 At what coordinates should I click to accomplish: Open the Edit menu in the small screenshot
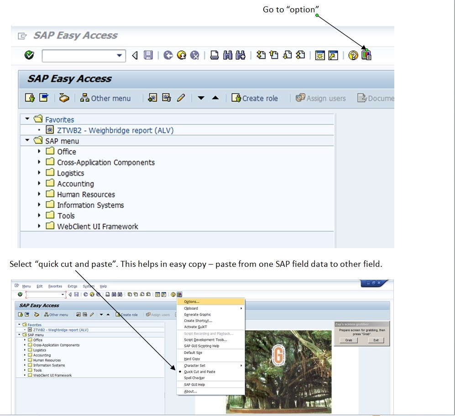[x=39, y=286]
